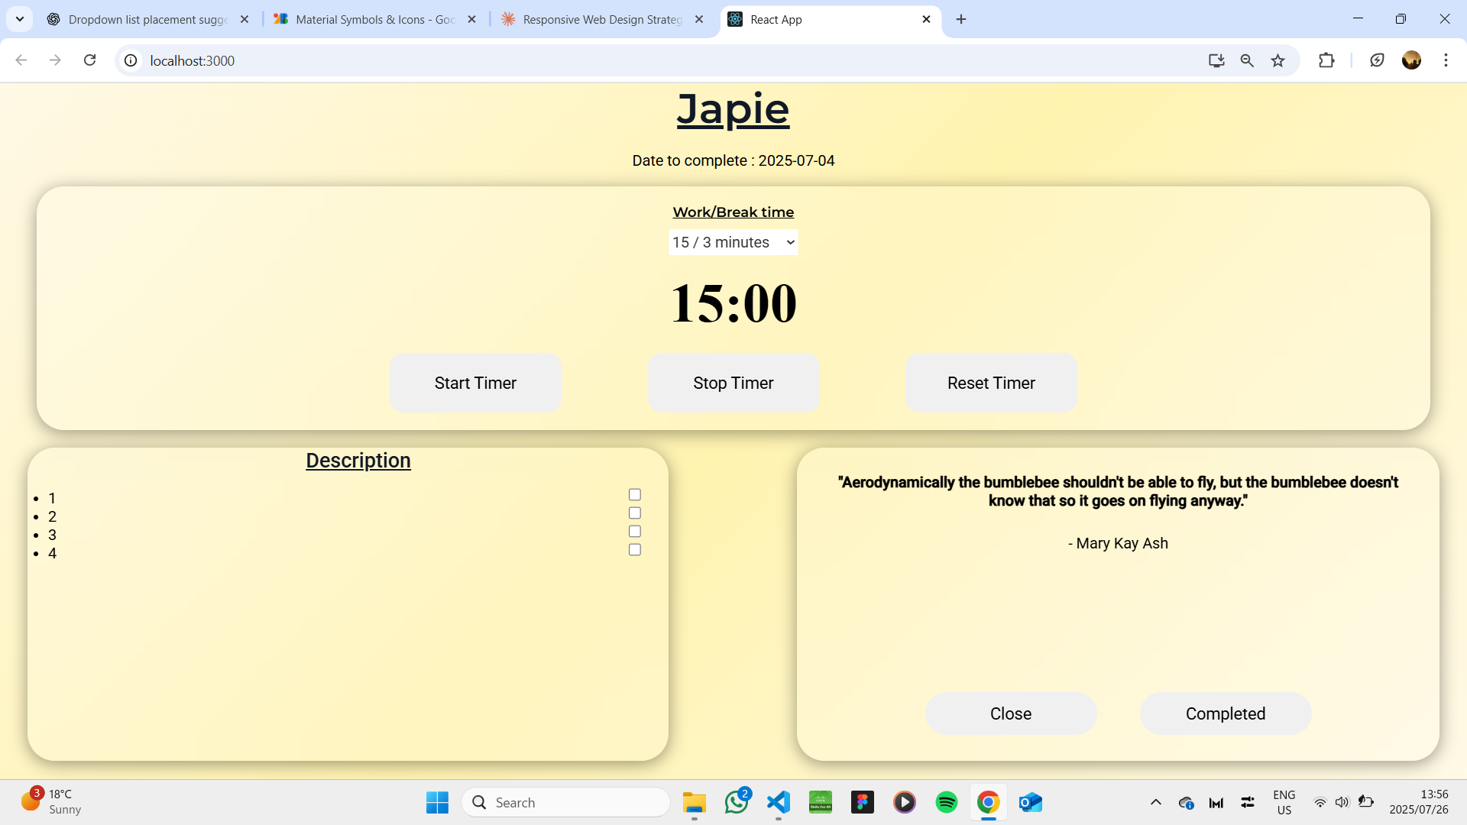This screenshot has width=1467, height=825.
Task: Open Chrome's three-dot menu
Action: pyautogui.click(x=1446, y=60)
